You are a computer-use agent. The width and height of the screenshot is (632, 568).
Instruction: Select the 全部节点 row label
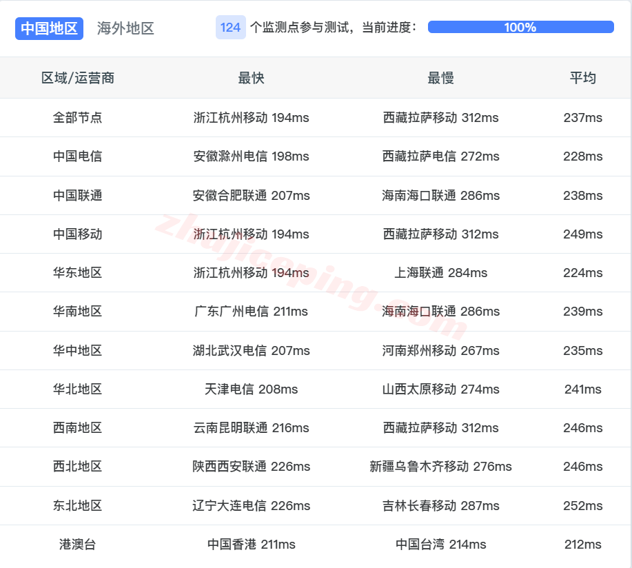pyautogui.click(x=77, y=118)
